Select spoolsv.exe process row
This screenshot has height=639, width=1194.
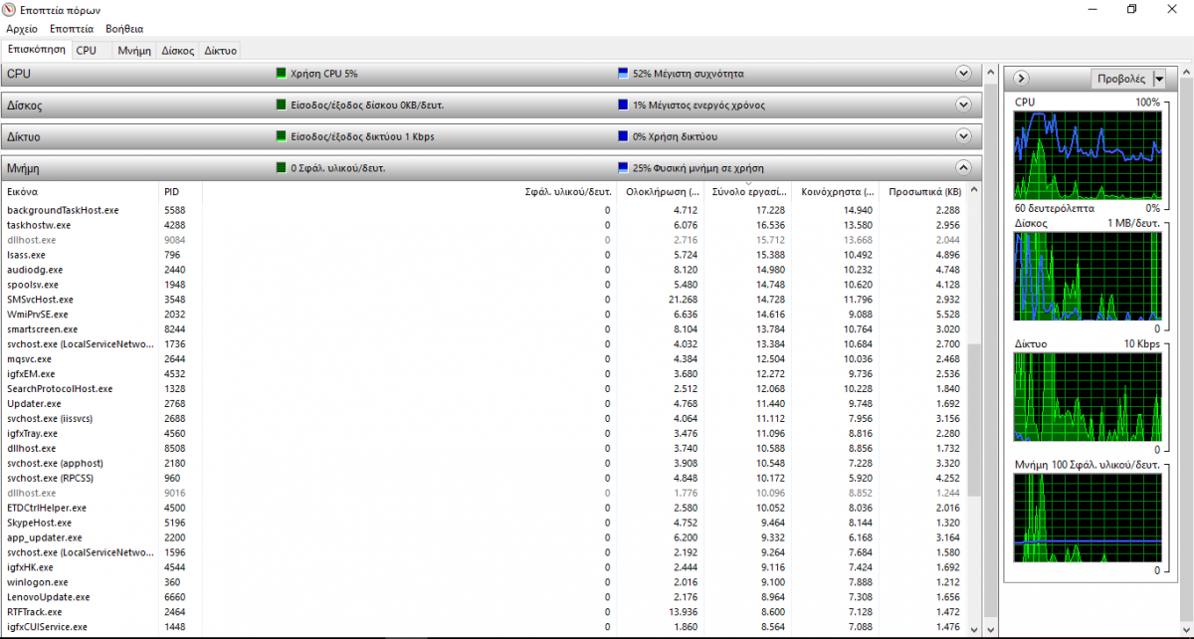(x=484, y=285)
